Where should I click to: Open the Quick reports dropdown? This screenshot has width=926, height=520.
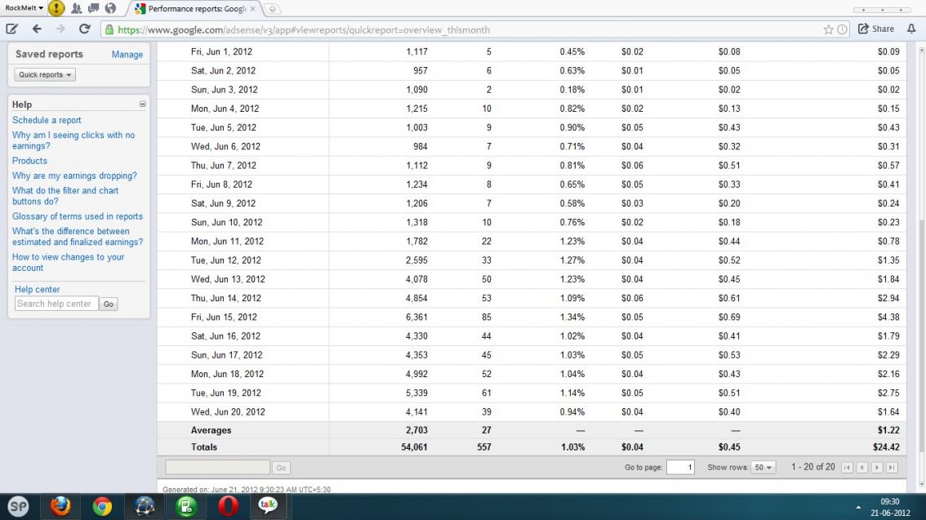pos(45,74)
